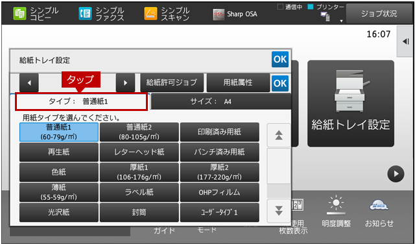Open シンプルコピー mode
This screenshot has width=415, height=244.
click(36, 14)
